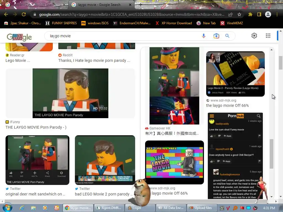Open the EndermanCH/Malw... bookmark
This screenshot has width=283, height=212.
[x=132, y=23]
